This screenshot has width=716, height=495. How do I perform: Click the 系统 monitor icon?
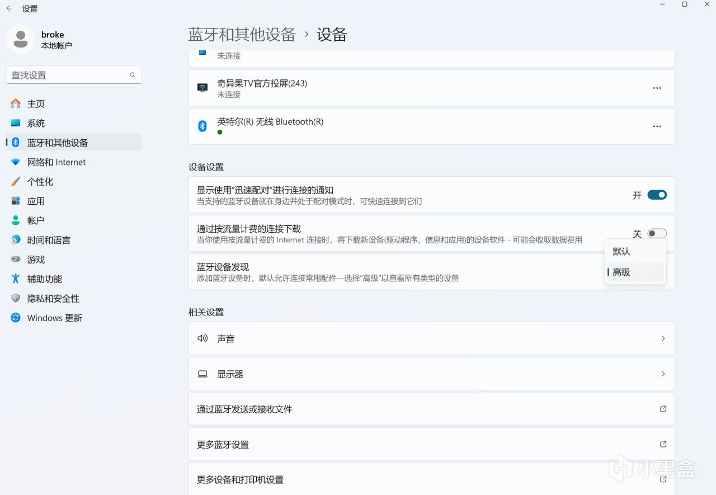point(16,123)
